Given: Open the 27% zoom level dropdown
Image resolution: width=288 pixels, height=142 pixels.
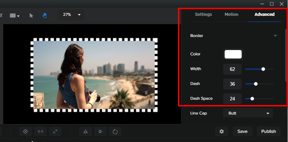Looking at the screenshot, I should pyautogui.click(x=71, y=15).
